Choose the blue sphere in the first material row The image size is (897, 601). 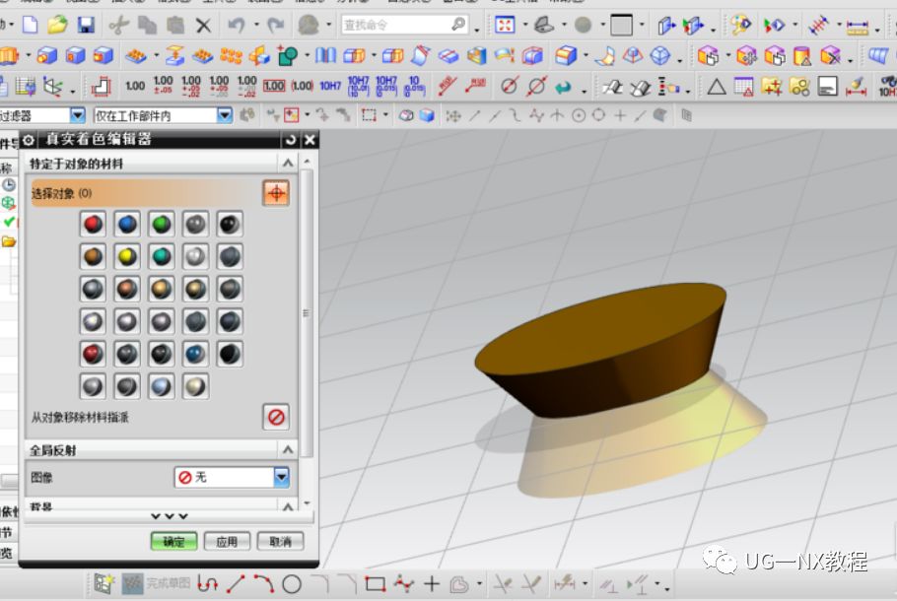pos(127,225)
